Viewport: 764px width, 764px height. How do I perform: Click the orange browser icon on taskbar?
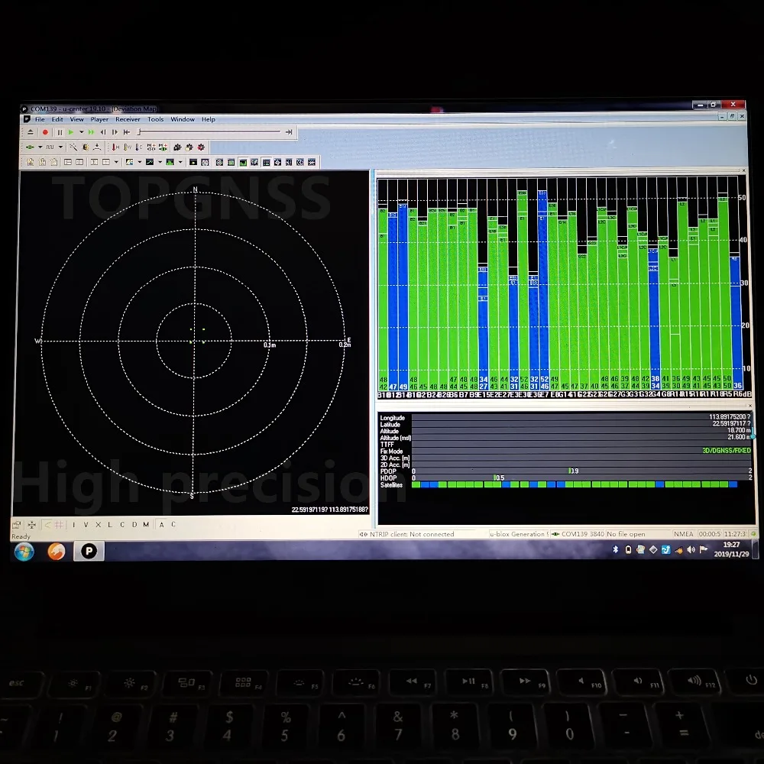click(57, 552)
